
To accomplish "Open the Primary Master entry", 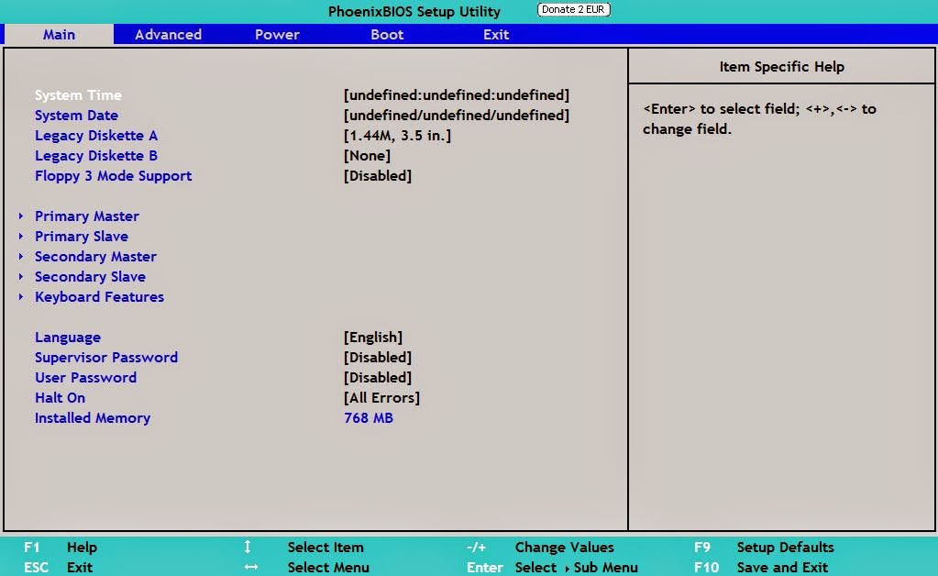I will tap(87, 216).
